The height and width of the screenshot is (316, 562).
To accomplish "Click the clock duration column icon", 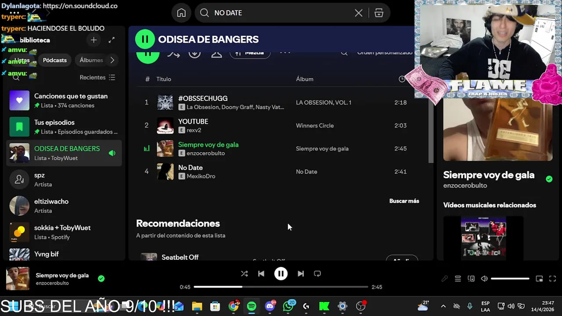I will pyautogui.click(x=402, y=79).
